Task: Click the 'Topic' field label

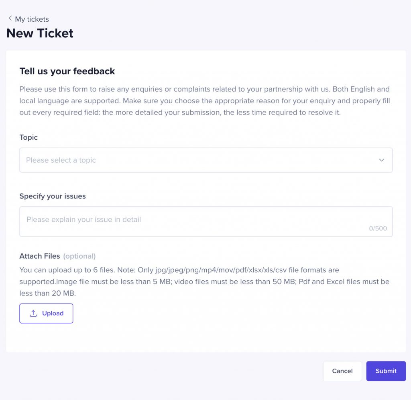Action: [28, 137]
